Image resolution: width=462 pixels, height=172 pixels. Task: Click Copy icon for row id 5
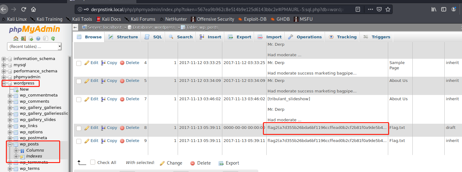(x=103, y=81)
